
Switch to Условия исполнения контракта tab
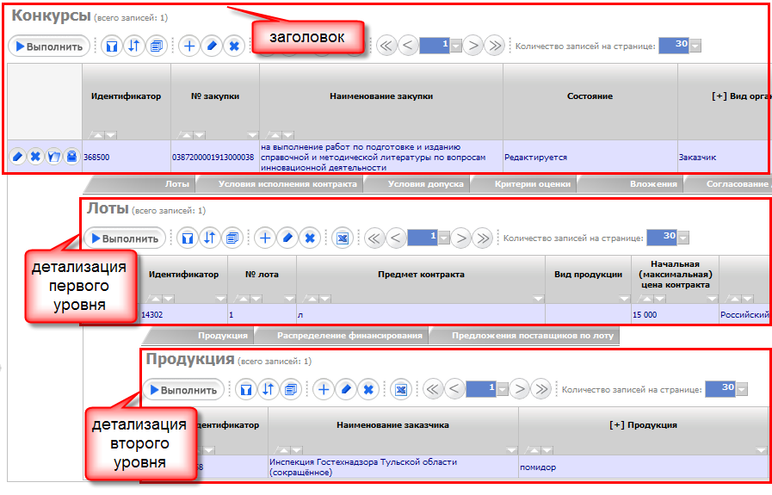point(287,183)
